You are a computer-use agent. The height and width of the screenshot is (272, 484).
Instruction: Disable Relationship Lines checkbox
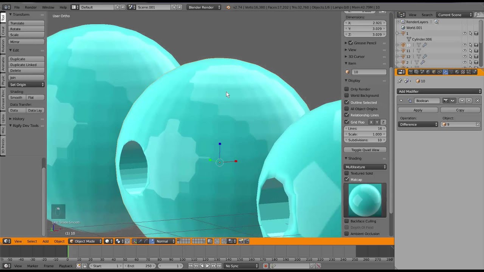346,115
